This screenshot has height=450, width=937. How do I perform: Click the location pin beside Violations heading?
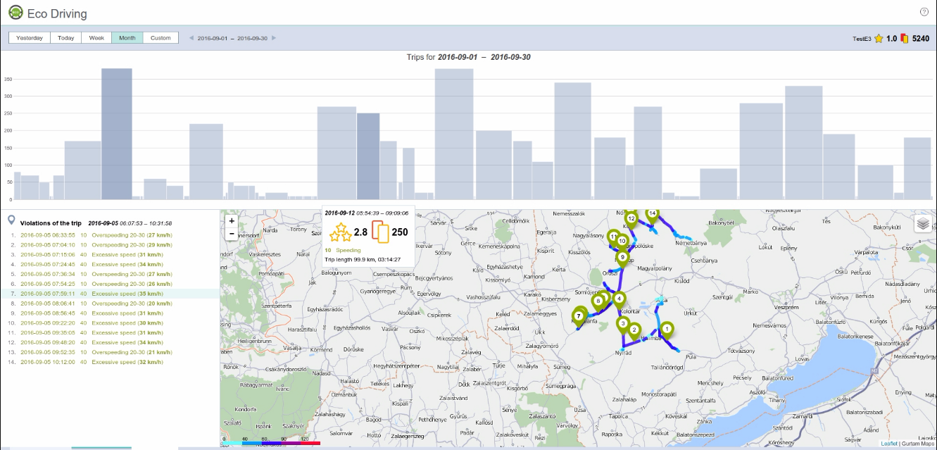11,222
